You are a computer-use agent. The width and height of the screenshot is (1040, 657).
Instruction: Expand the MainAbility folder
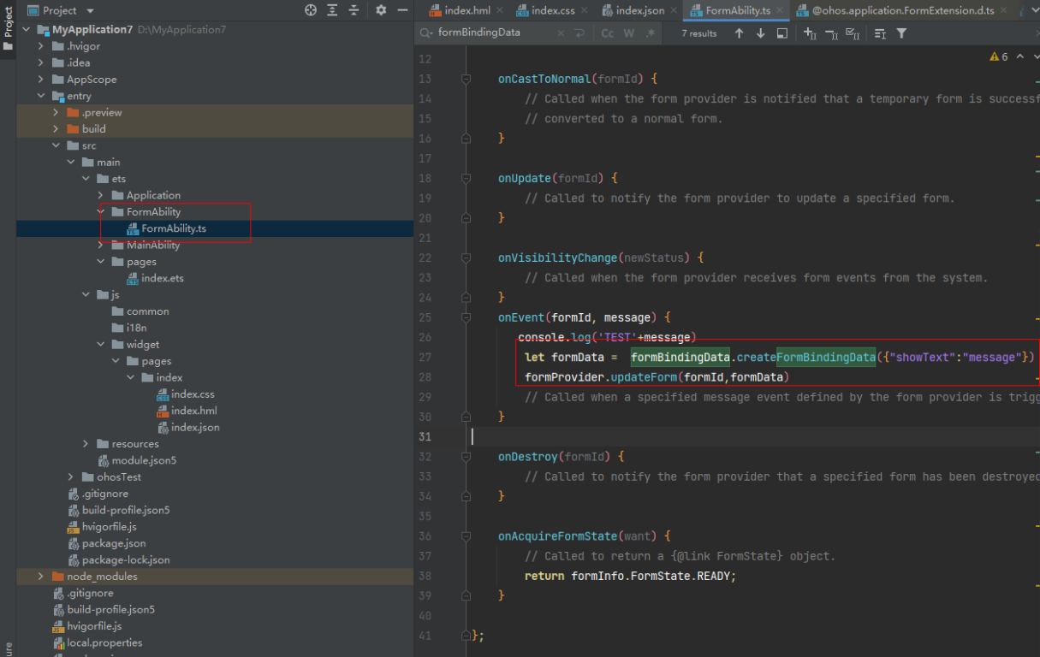pyautogui.click(x=100, y=245)
